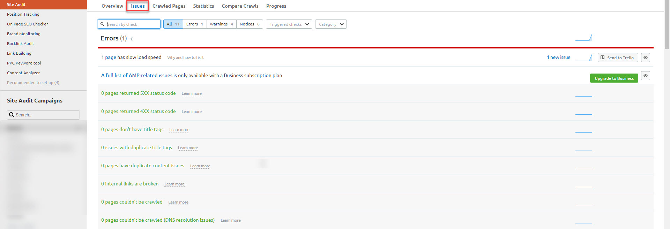This screenshot has height=229, width=670.
Task: Show only Notices
Action: point(250,24)
